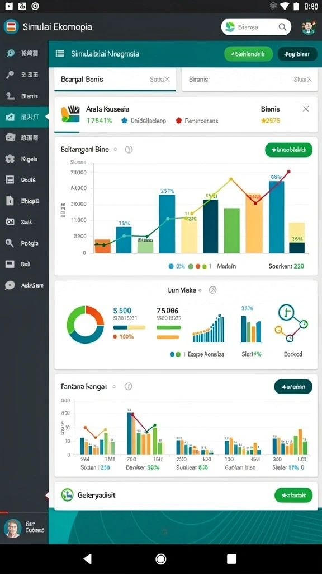This screenshot has width=322, height=574.
Task: Click the star 2975 rating value
Action: [271, 121]
